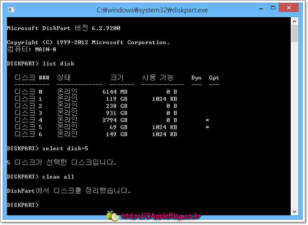Click the vertical scrollbar thumb
This screenshot has width=308, height=225.
(x=294, y=33)
